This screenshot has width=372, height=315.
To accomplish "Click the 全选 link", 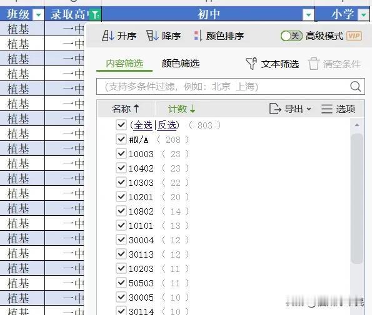I will coord(143,125).
